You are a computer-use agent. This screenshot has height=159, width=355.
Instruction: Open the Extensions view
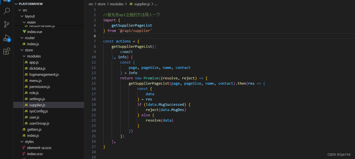7,51
